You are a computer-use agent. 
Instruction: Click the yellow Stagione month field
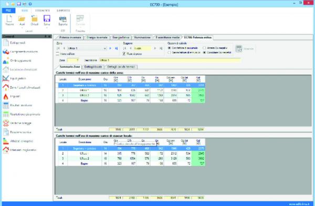click(142, 48)
